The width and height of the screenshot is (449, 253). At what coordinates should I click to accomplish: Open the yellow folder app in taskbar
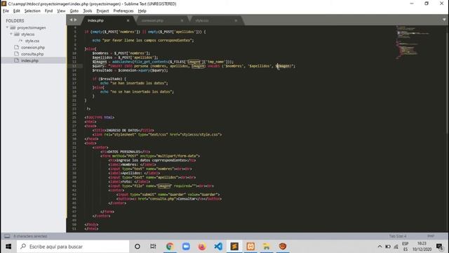click(x=267, y=247)
